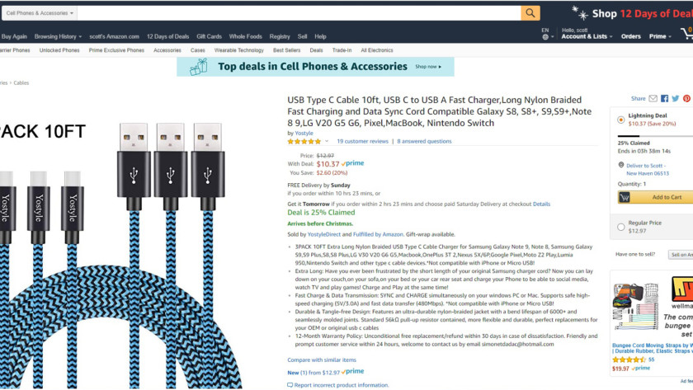Click the EN language globe icon
Image resolution: width=693 pixels, height=390 pixels.
(x=545, y=34)
